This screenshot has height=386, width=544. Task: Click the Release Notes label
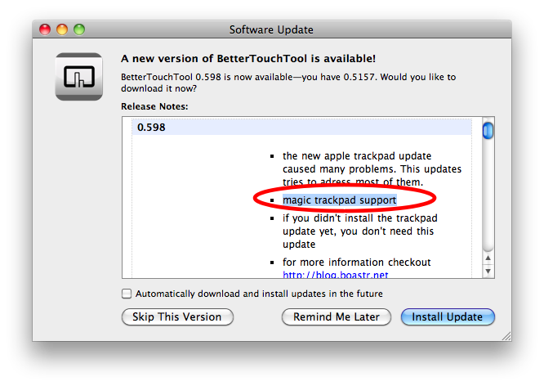point(154,106)
